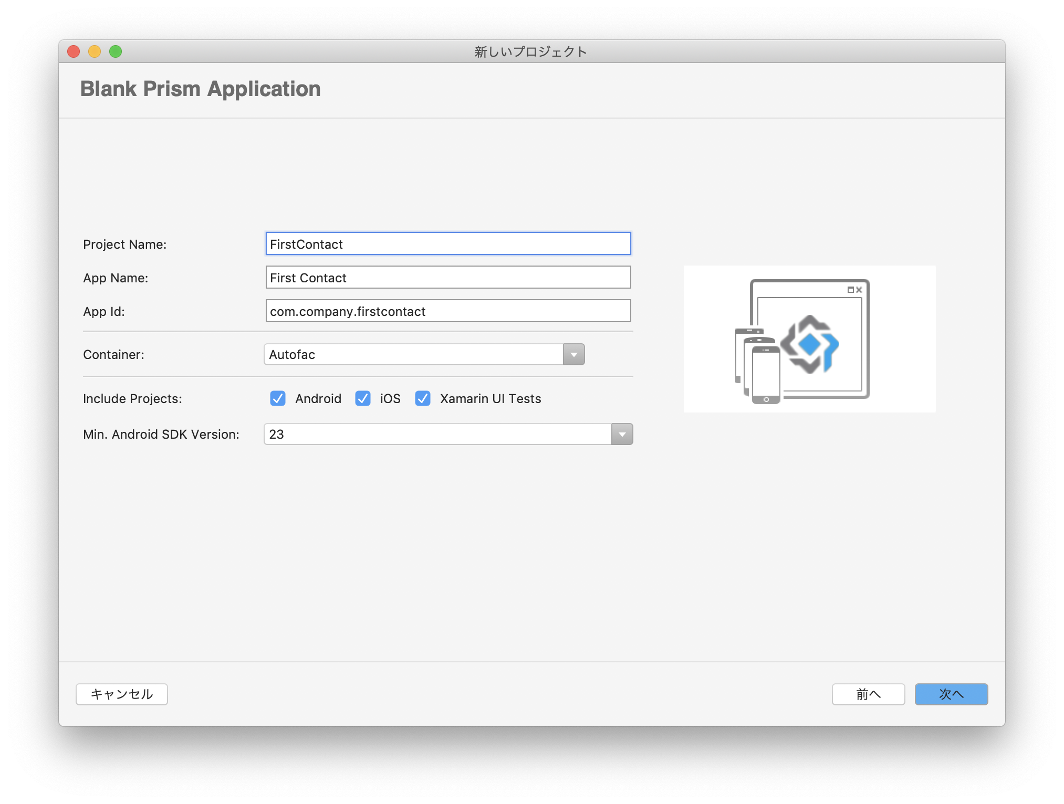
Task: Expand the Min. Android SDK Version dropdown
Action: tap(623, 433)
